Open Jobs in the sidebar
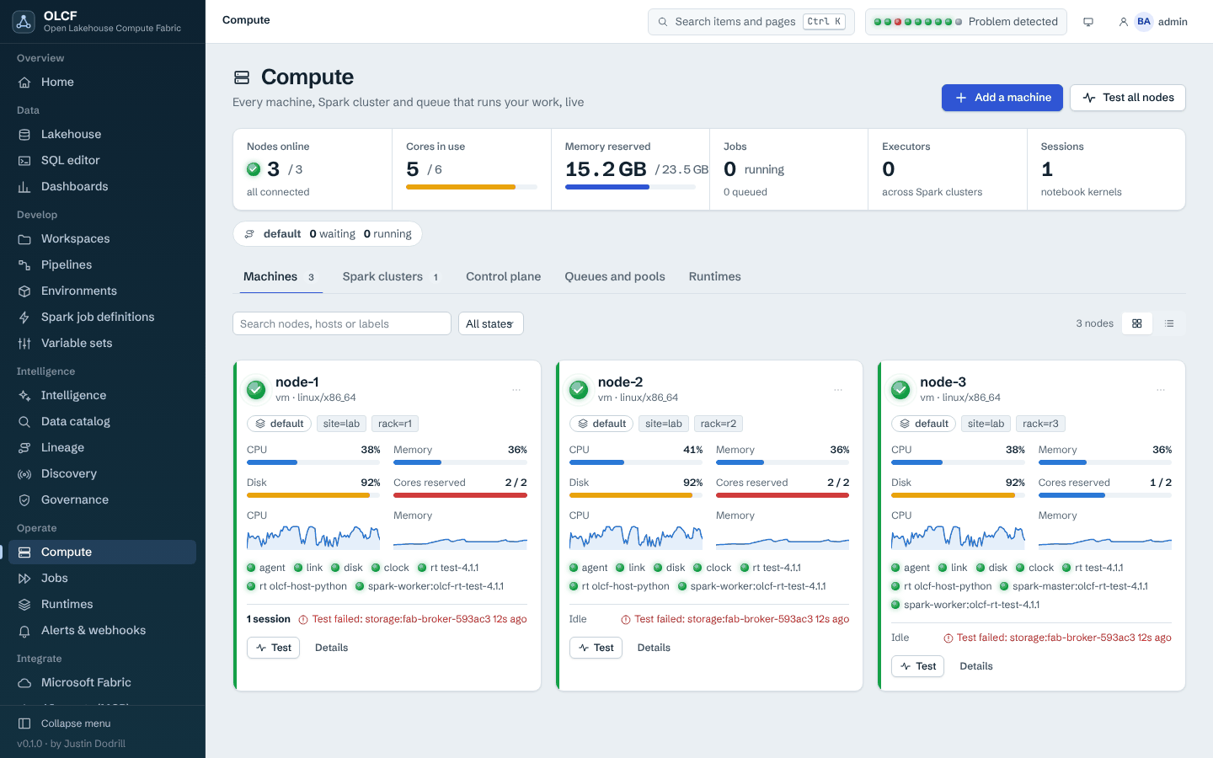Image resolution: width=1213 pixels, height=758 pixels. [x=102, y=578]
